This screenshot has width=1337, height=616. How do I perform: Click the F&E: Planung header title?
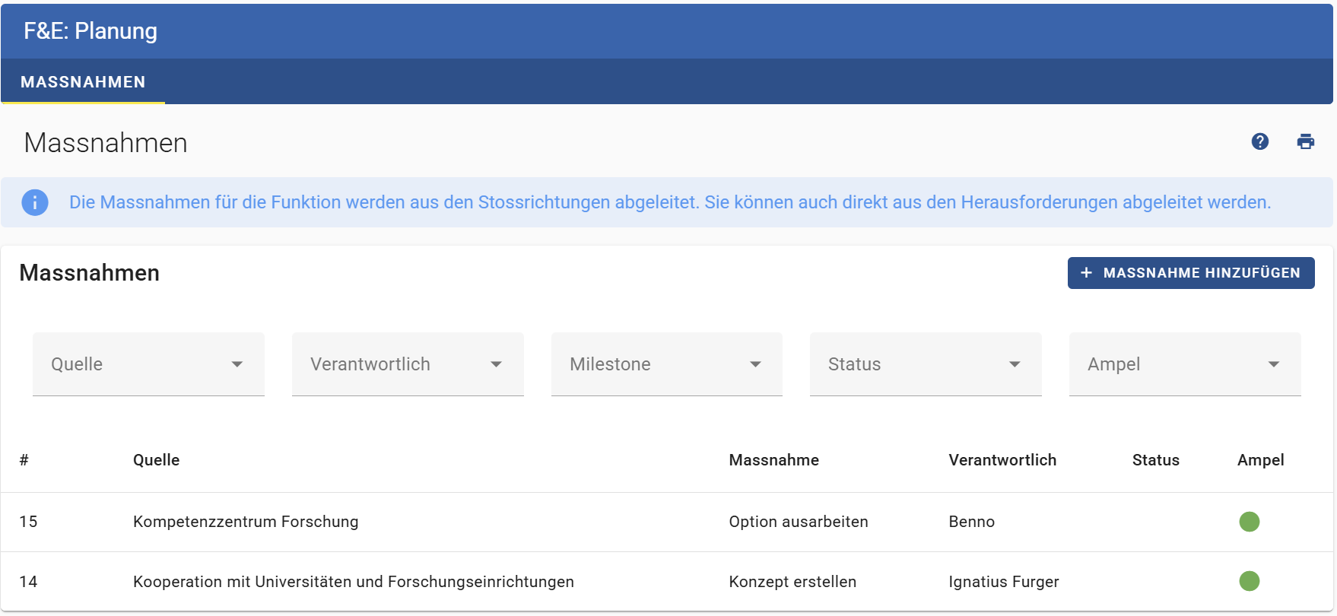(x=91, y=31)
